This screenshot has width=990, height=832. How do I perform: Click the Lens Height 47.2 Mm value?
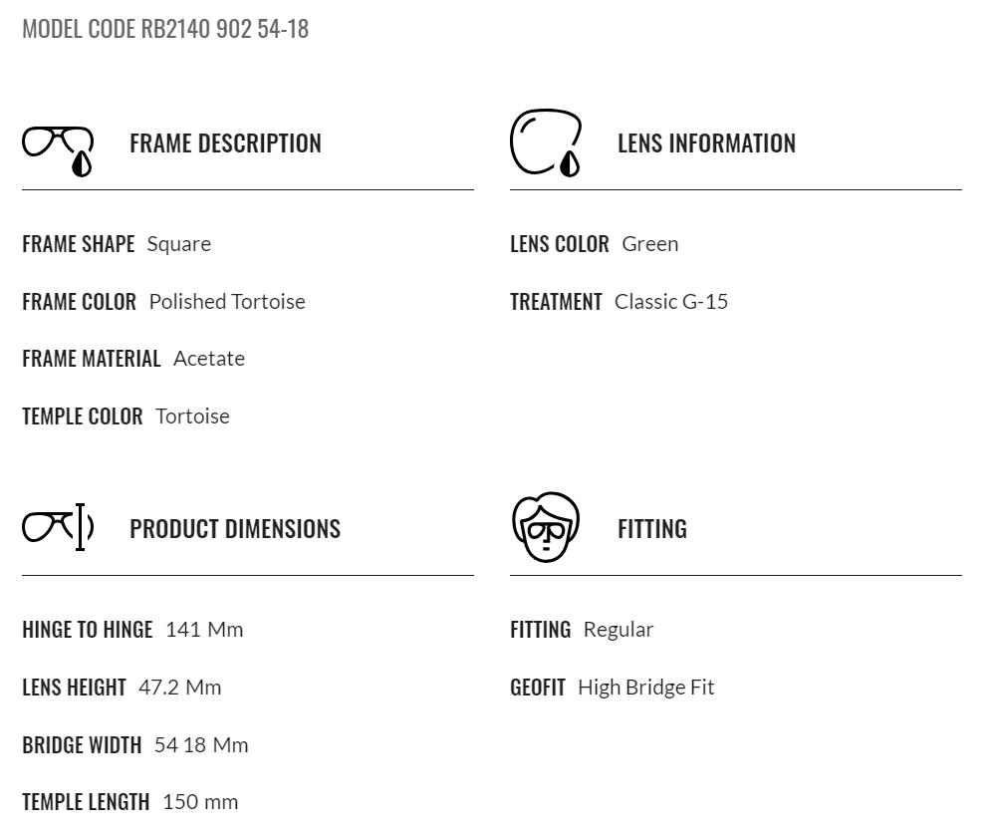pyautogui.click(x=180, y=688)
